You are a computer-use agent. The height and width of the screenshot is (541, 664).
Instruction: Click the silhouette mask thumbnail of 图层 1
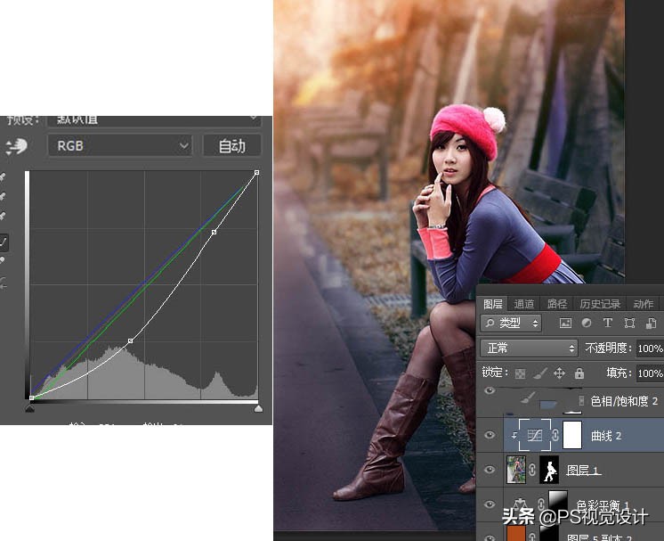549,470
